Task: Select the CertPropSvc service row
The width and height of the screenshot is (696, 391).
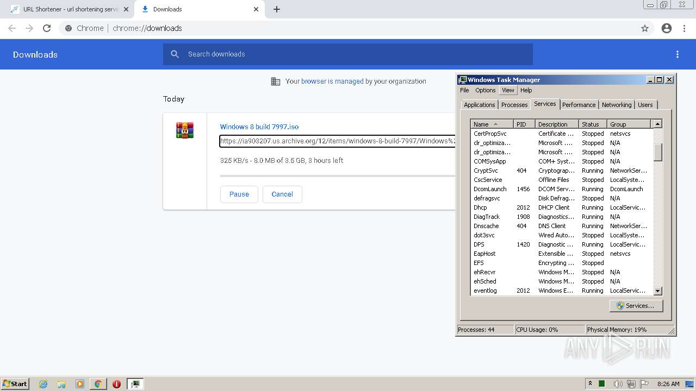Action: coord(562,134)
